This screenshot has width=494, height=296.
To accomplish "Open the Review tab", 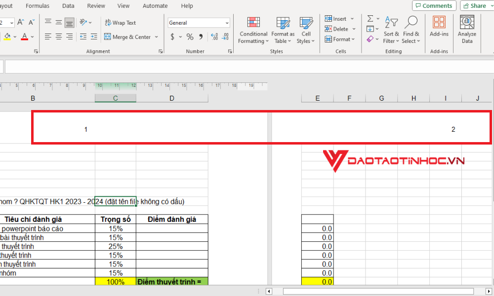I will (x=96, y=5).
